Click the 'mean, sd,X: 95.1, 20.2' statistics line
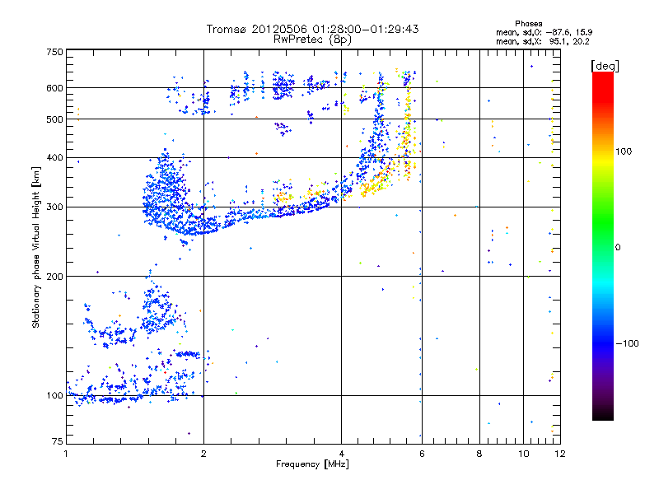659x494 pixels. [543, 42]
